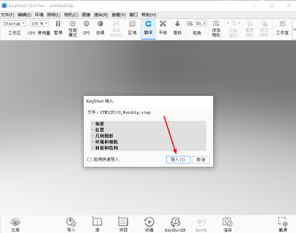Screen dimensions: 296x233
Task: Expand Environment and Camera (环境和相机) section
Action: 93,142
